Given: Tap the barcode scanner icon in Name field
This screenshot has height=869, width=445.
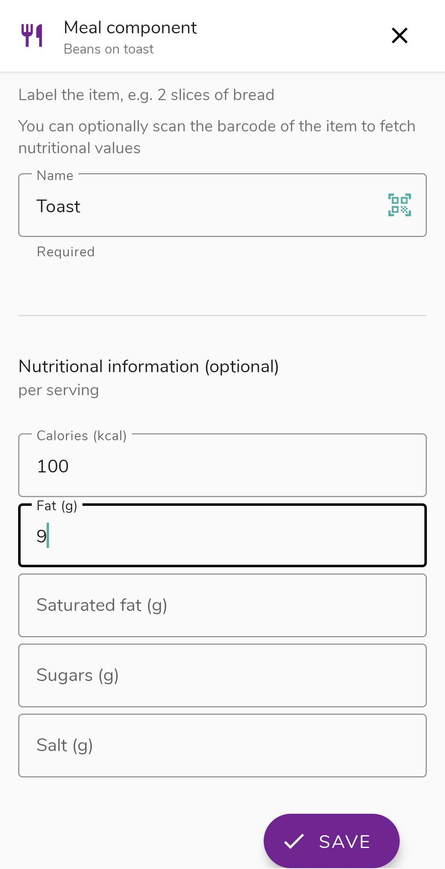Looking at the screenshot, I should click(x=399, y=205).
